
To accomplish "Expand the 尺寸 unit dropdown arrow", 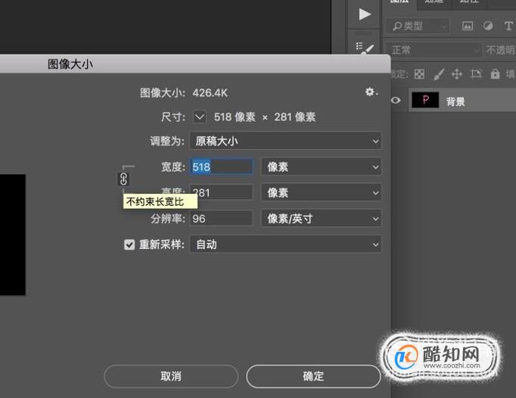I will click(x=200, y=117).
